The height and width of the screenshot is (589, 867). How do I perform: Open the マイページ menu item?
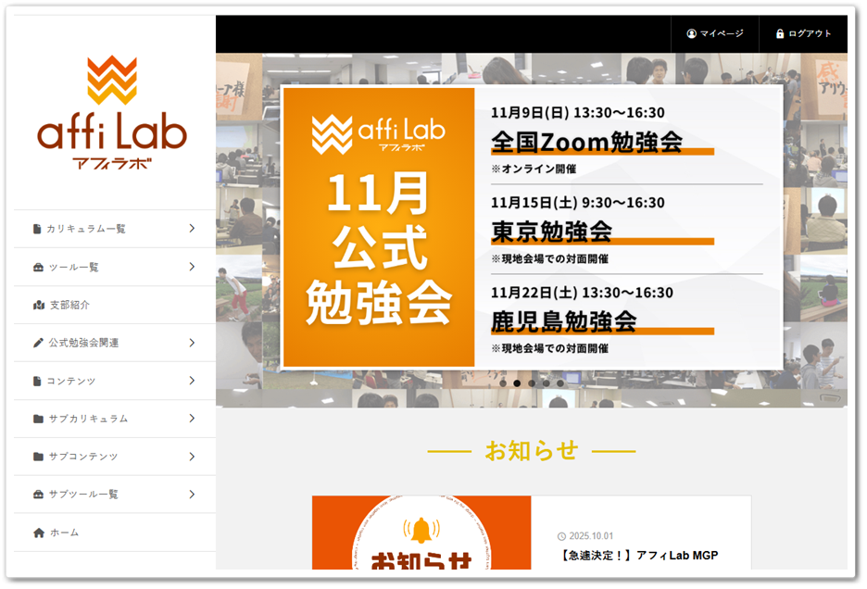coord(718,34)
